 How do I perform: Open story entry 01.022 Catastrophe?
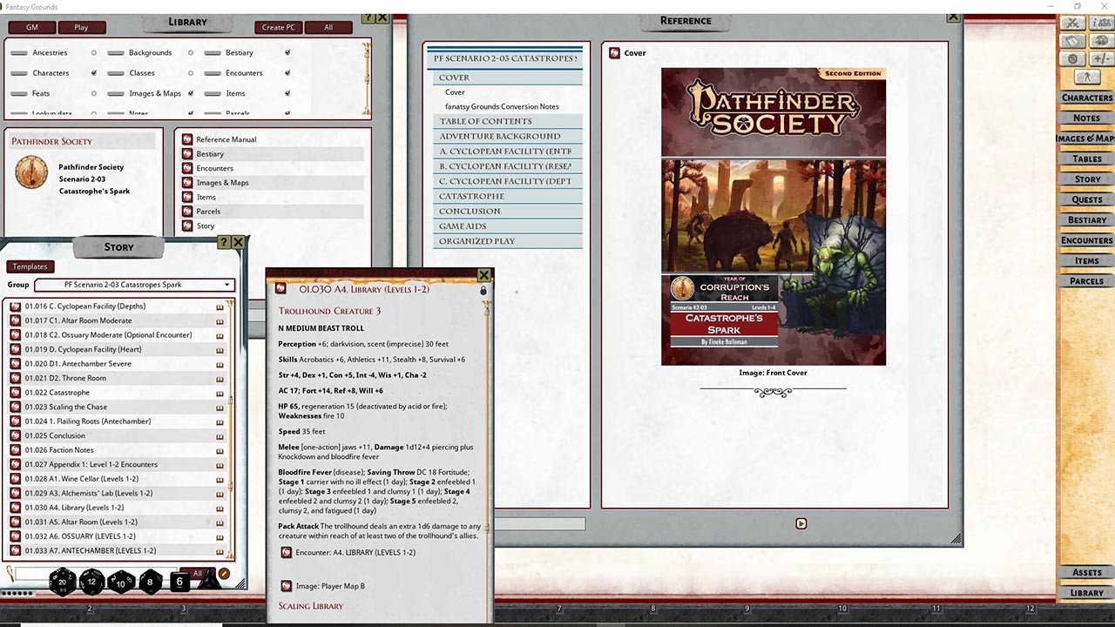pos(57,392)
